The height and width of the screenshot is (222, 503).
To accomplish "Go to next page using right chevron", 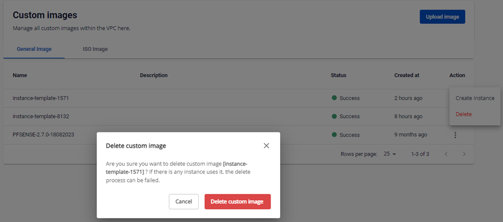I will click(464, 154).
